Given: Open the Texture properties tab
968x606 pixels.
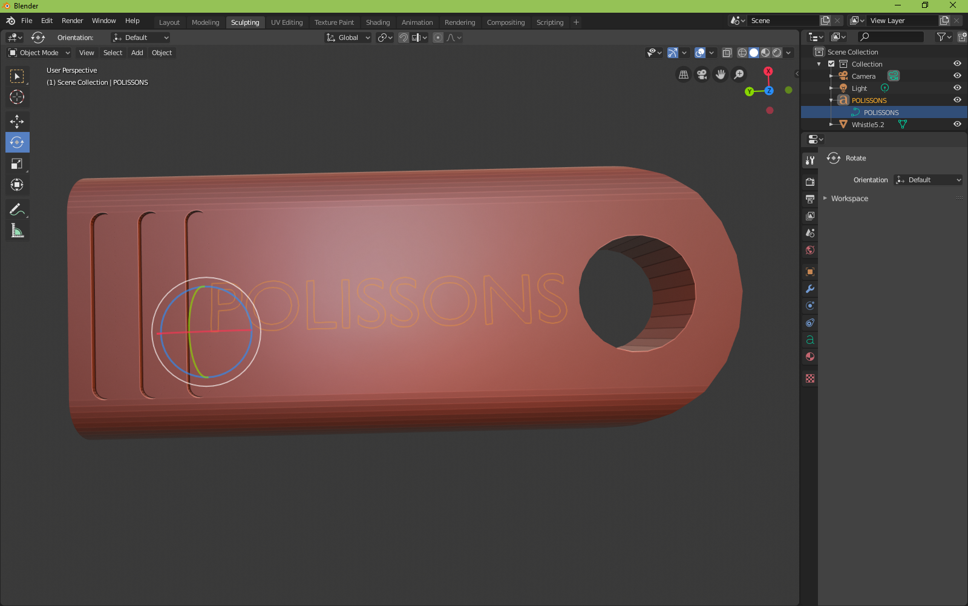Looking at the screenshot, I should [810, 378].
